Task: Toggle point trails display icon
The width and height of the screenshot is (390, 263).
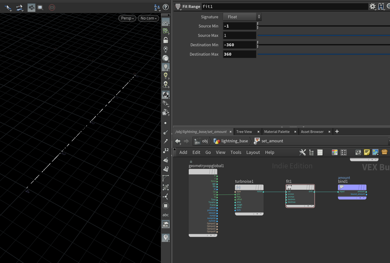Action: coord(166,142)
